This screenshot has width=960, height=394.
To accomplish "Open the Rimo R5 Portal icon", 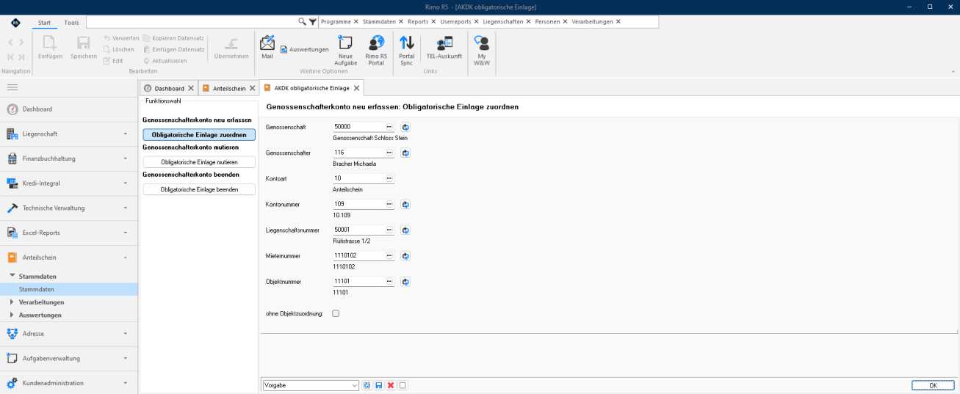I will 376,50.
